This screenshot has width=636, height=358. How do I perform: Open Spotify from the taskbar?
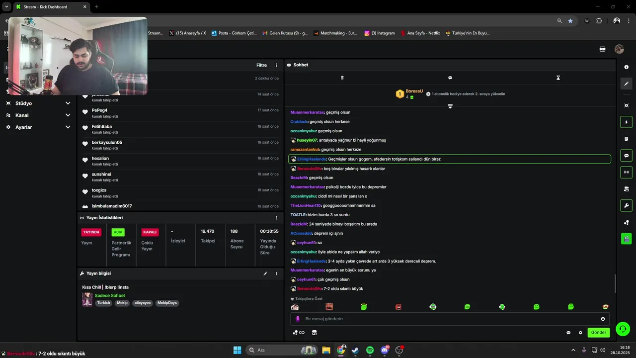pos(370,350)
